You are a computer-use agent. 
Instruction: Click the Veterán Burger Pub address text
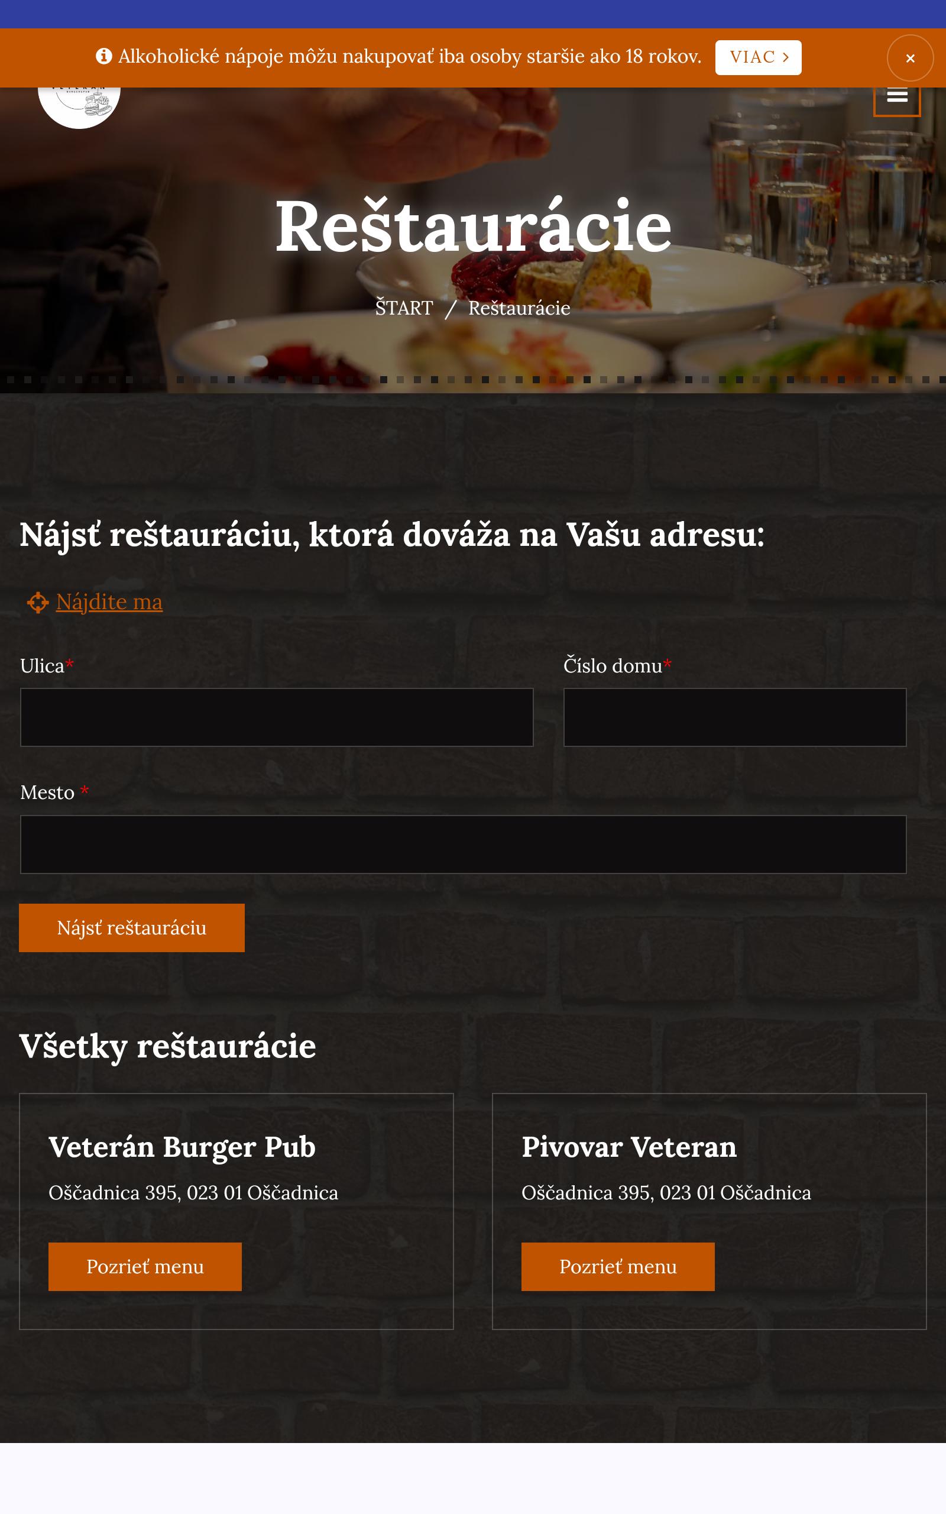tap(193, 1193)
